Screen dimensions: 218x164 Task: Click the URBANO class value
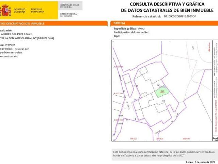point(10,45)
